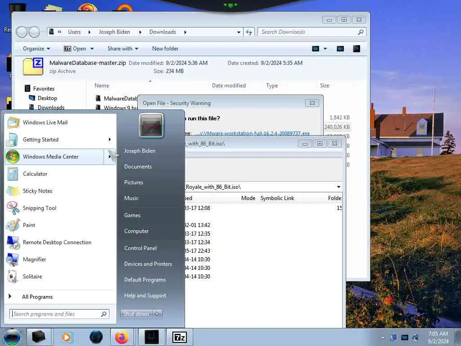Image resolution: width=461 pixels, height=346 pixels.
Task: Open Joseph Biden personal folder link
Action: 140,150
